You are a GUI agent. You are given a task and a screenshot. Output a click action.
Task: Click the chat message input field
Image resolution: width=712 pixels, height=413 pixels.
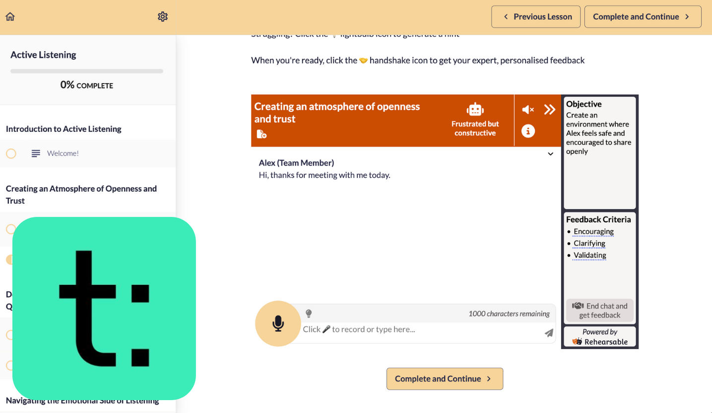[x=422, y=329]
